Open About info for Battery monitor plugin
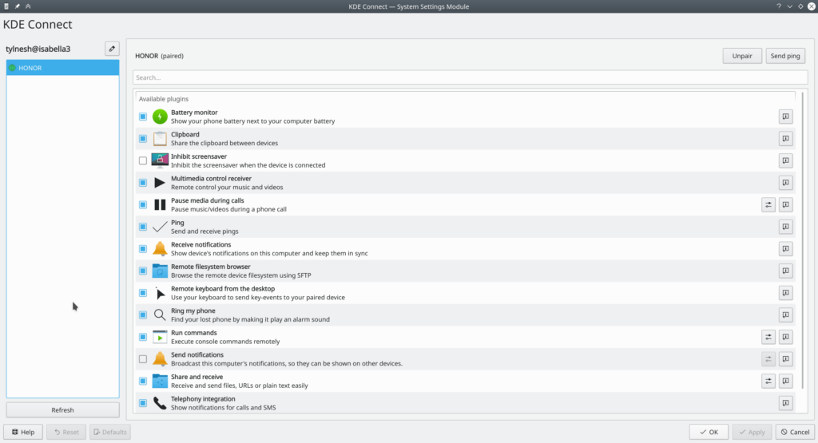Viewport: 818px width, 443px height. [785, 117]
